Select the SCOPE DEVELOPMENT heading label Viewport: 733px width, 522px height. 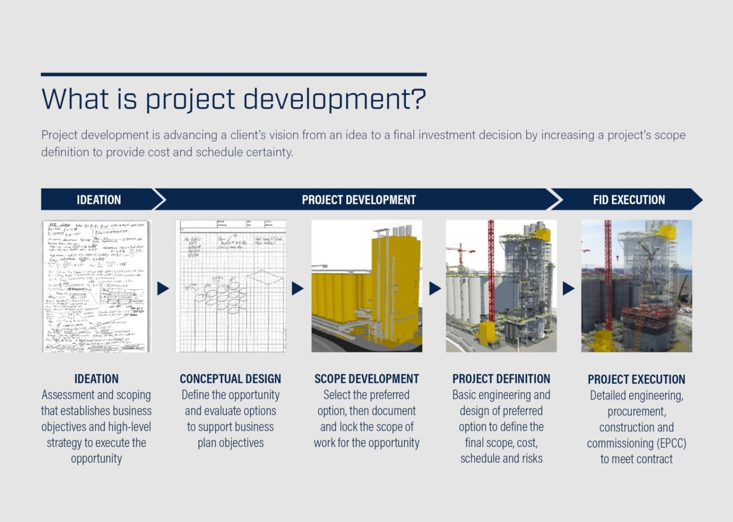pos(366,379)
